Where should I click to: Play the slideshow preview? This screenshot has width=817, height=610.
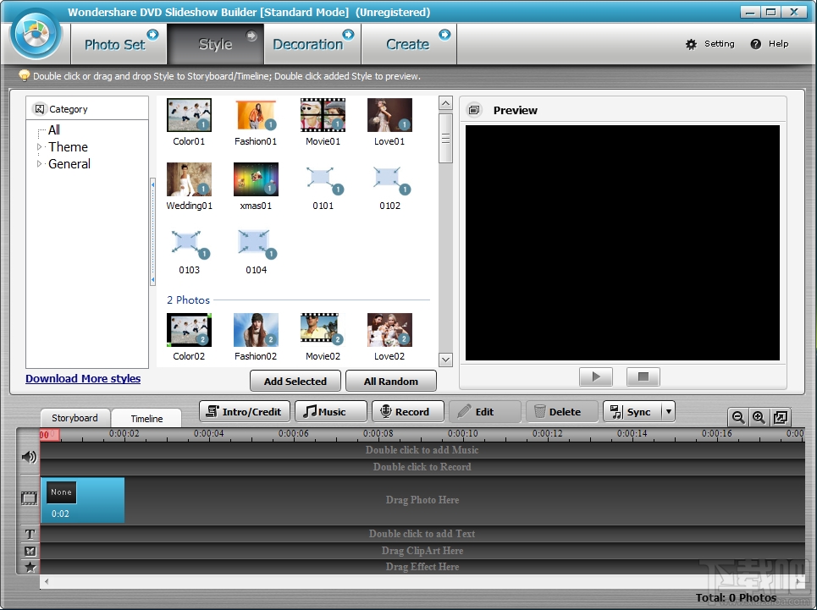596,376
